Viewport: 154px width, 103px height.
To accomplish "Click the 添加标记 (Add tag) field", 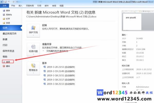I will (140, 57).
